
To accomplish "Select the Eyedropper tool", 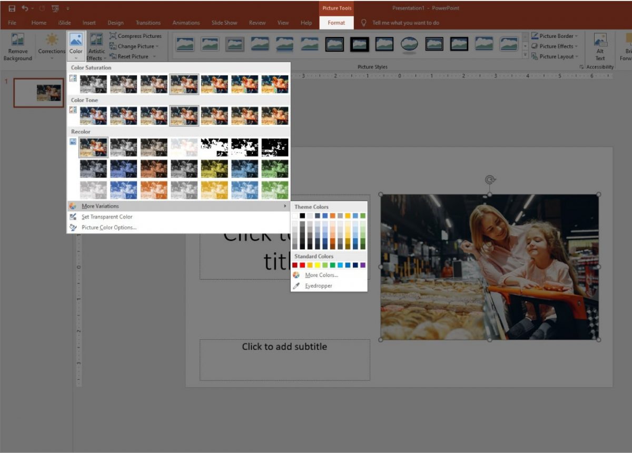I will pos(318,285).
